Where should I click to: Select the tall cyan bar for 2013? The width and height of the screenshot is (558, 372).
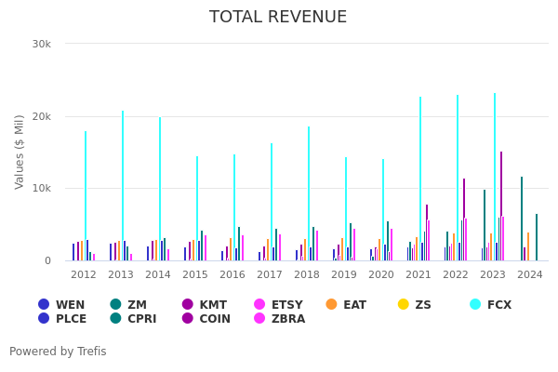(x=123, y=186)
